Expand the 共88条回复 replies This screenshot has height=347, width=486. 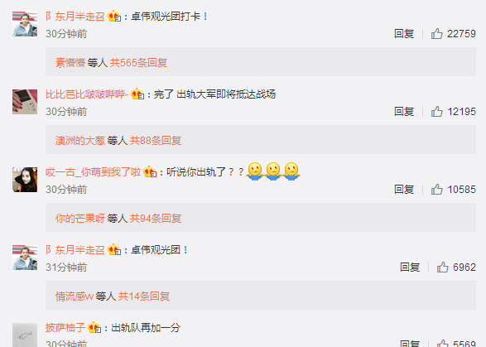click(x=156, y=141)
